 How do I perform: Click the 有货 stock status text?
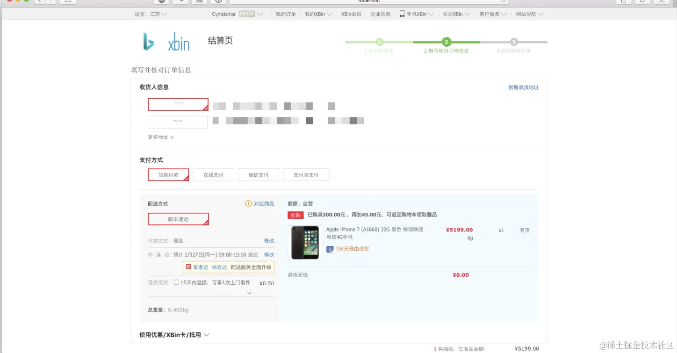point(525,231)
